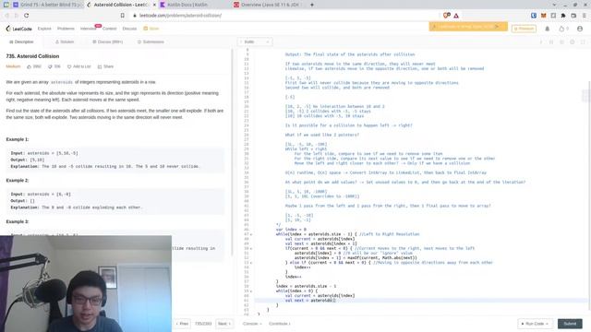Toggle editor fullscreen icon
The image size is (591, 332).
(x=583, y=41)
